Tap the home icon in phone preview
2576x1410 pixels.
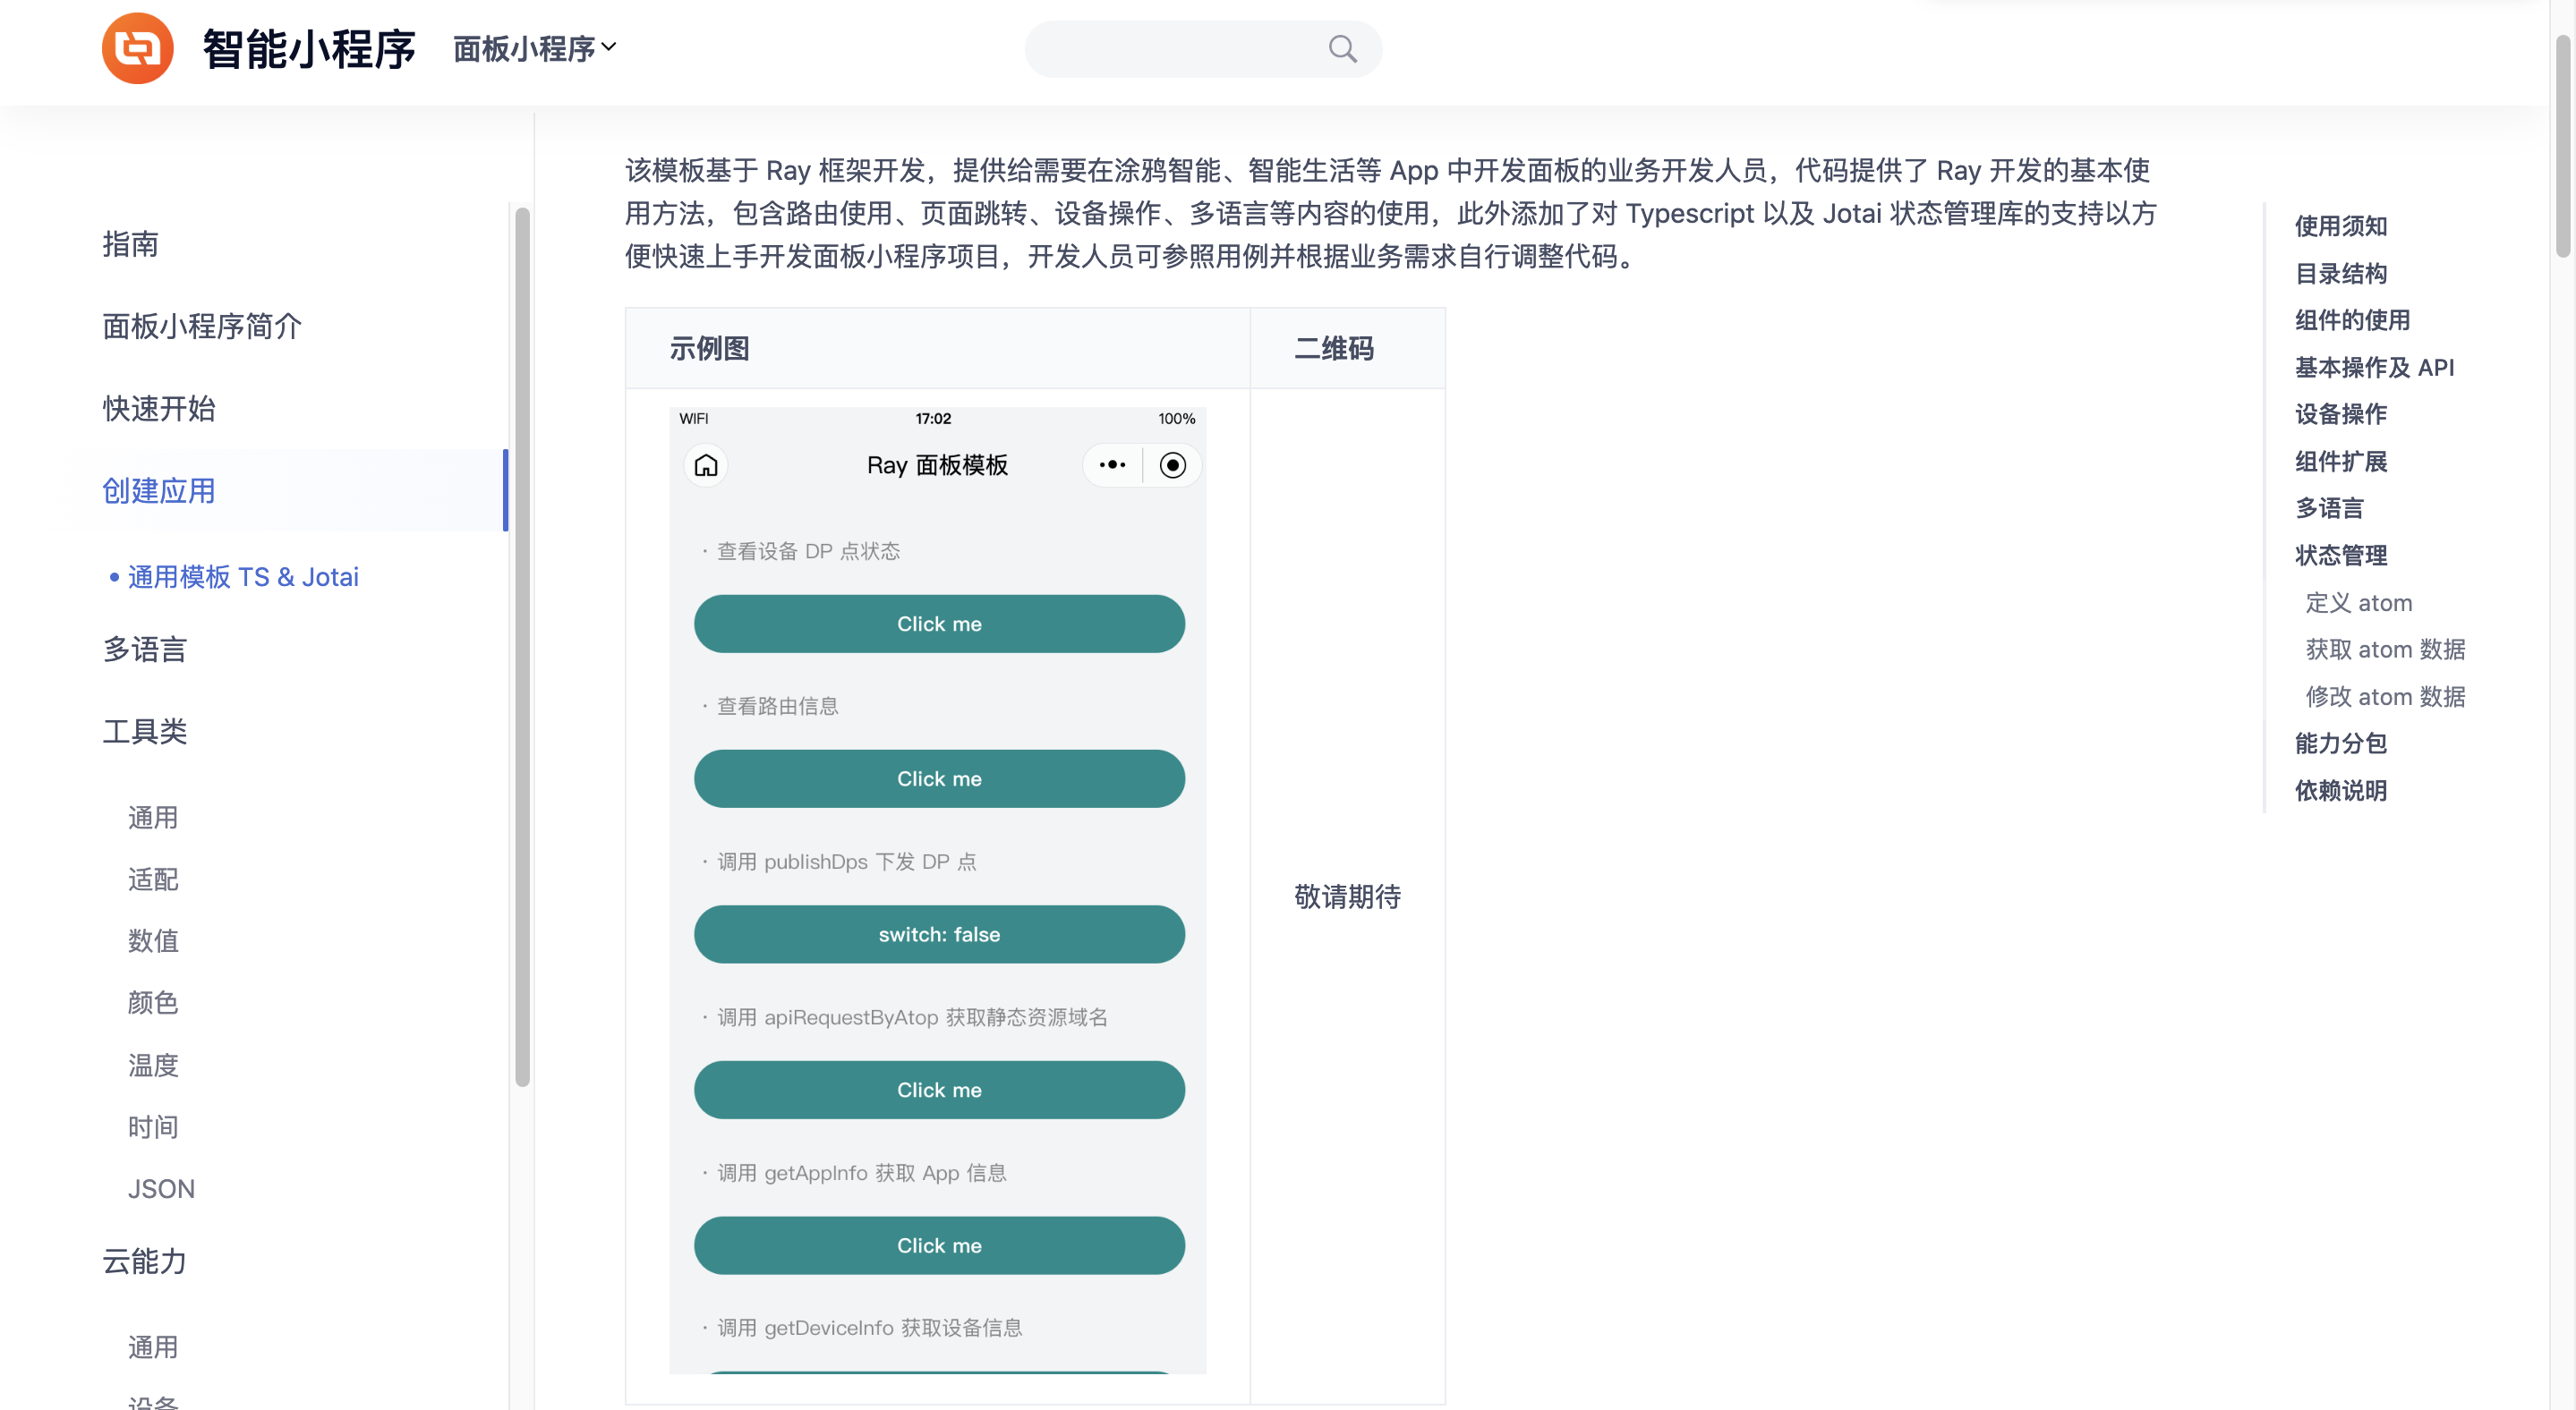coord(706,465)
